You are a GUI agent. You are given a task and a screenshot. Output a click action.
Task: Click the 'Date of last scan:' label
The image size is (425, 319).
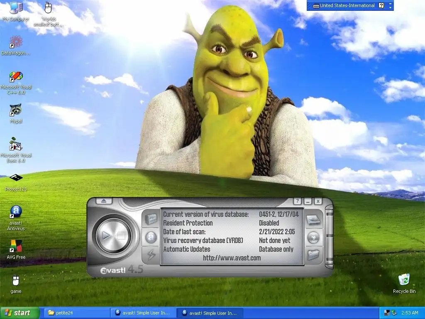click(184, 232)
